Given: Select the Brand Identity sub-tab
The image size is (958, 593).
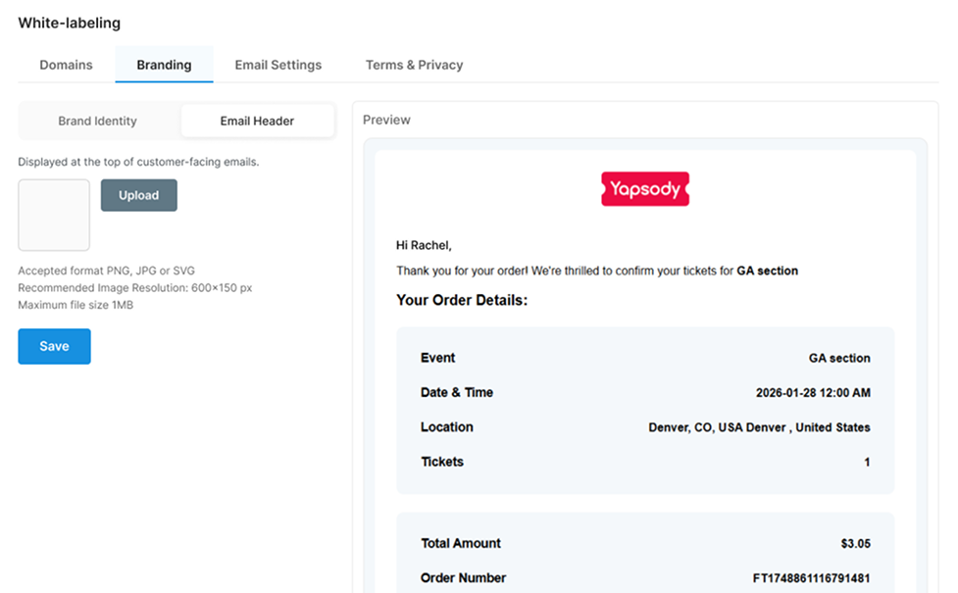Looking at the screenshot, I should 97,122.
